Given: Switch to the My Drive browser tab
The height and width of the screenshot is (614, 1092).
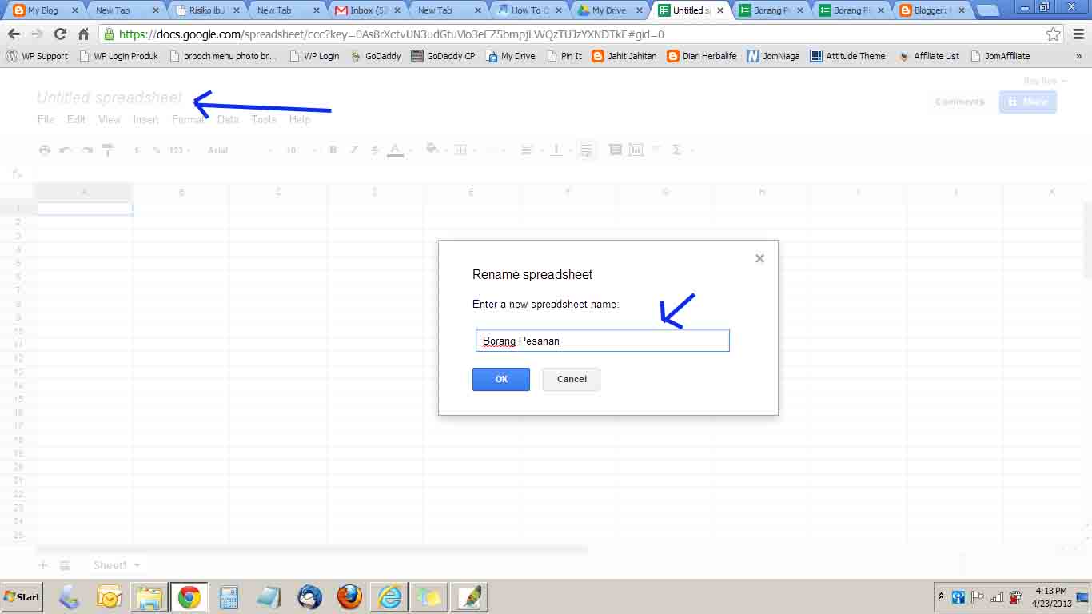Looking at the screenshot, I should pyautogui.click(x=609, y=10).
